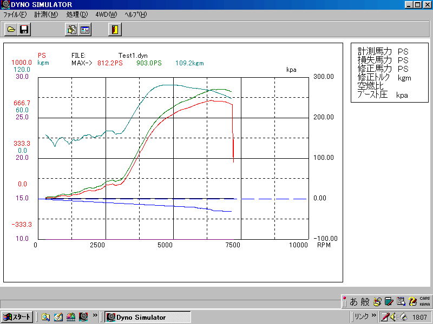Expand the quick launch overflow chevron
The height and width of the screenshot is (324, 433).
(95, 315)
